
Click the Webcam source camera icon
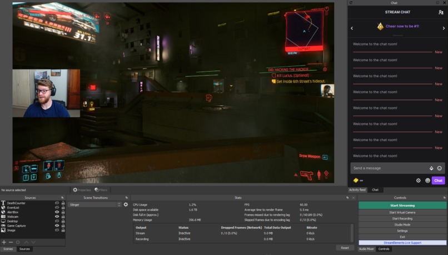tap(3, 217)
